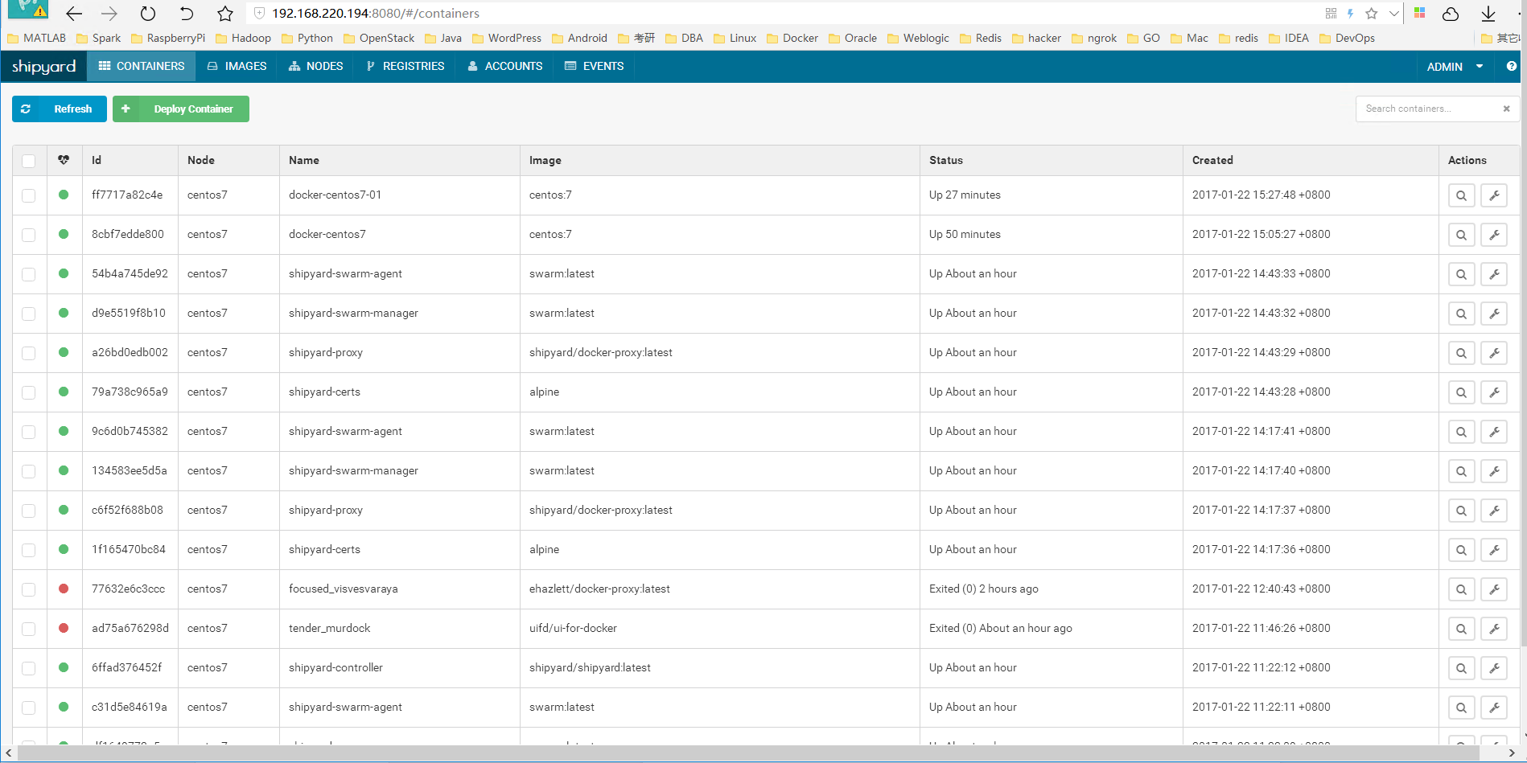Check the select-all containers checkbox
The image size is (1527, 763).
29,160
